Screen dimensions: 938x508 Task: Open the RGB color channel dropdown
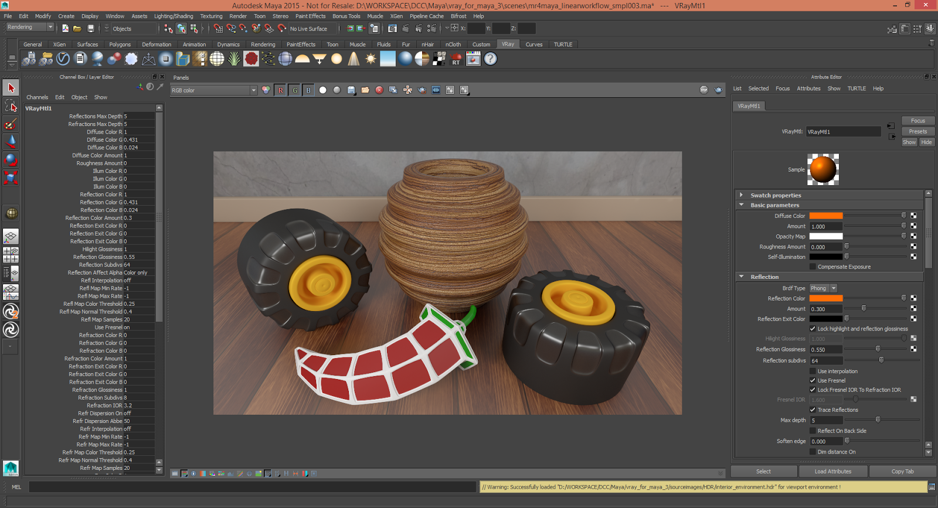coord(214,90)
